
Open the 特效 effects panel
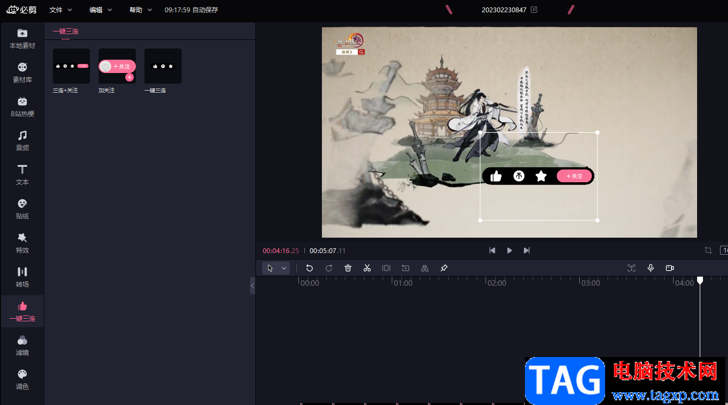pyautogui.click(x=22, y=244)
